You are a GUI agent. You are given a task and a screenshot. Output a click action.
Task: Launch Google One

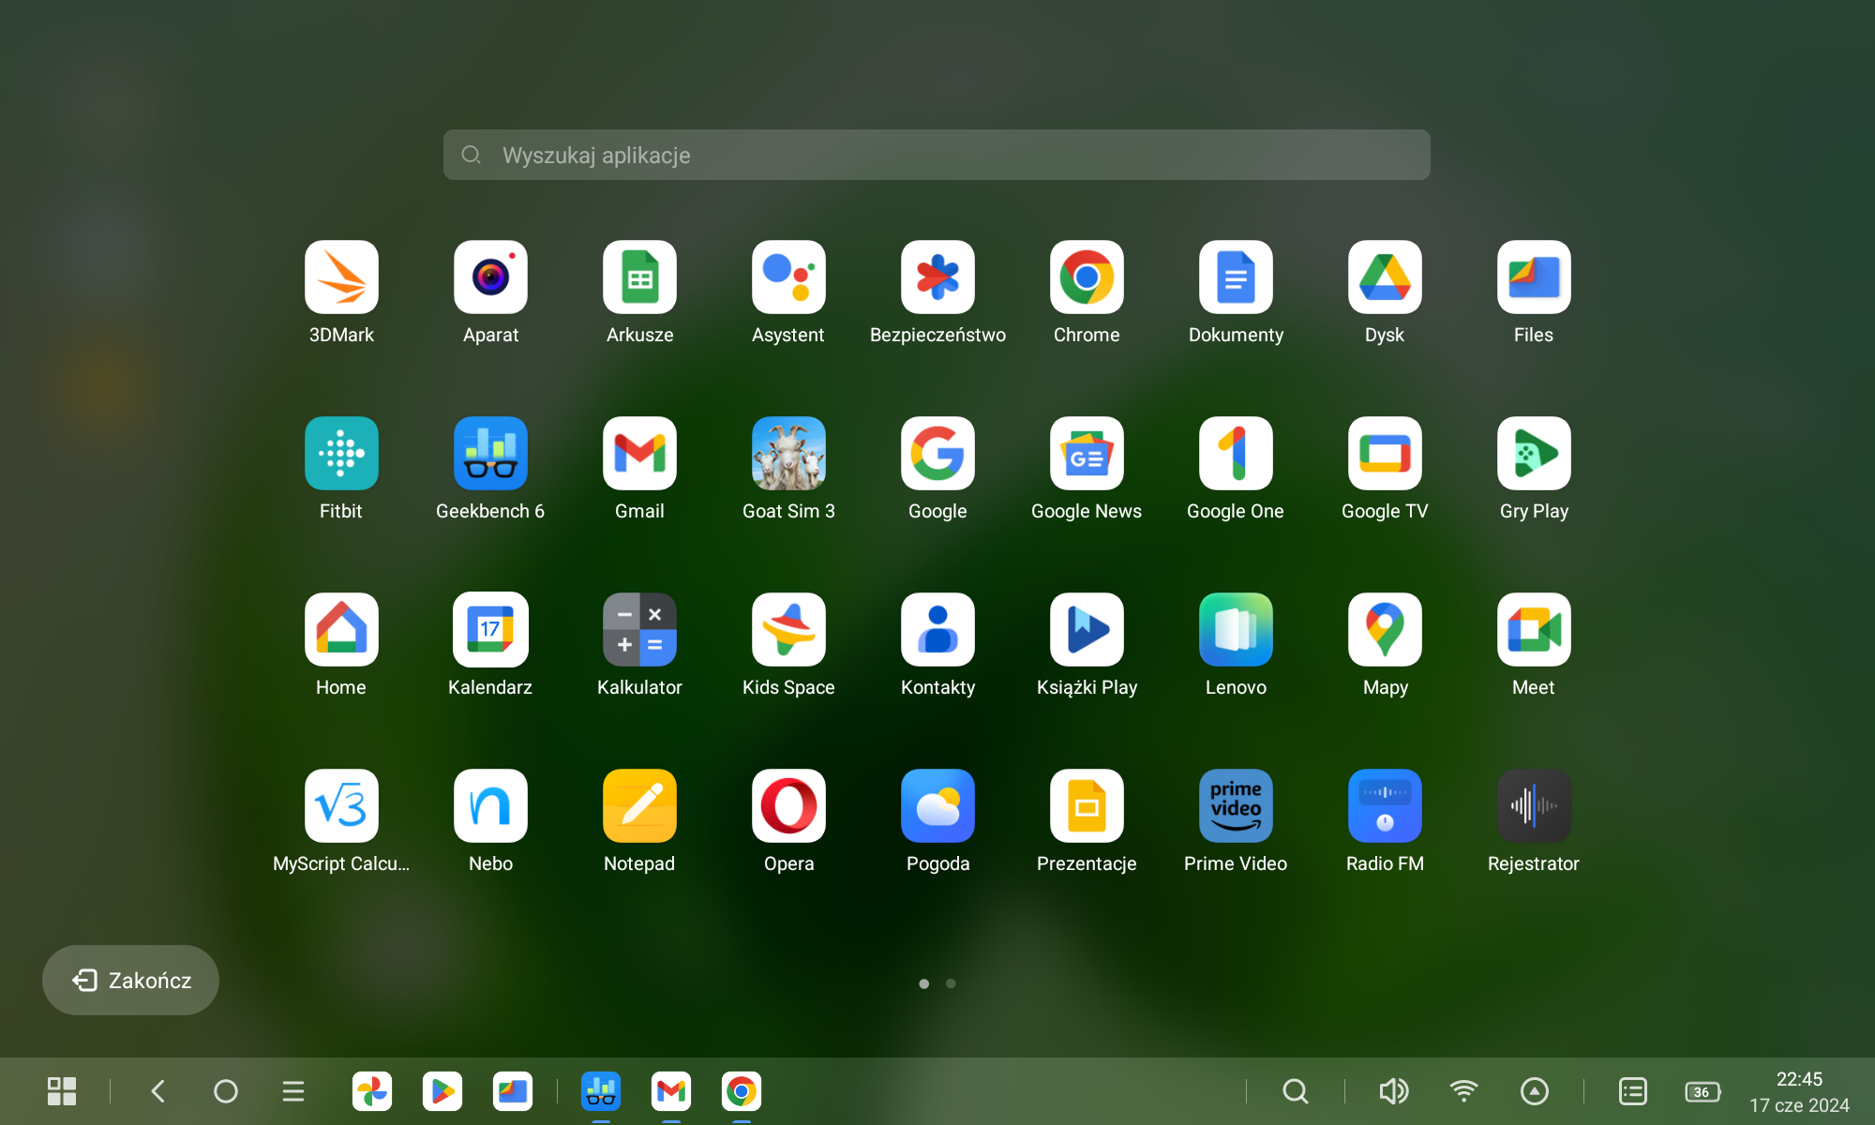click(1236, 454)
